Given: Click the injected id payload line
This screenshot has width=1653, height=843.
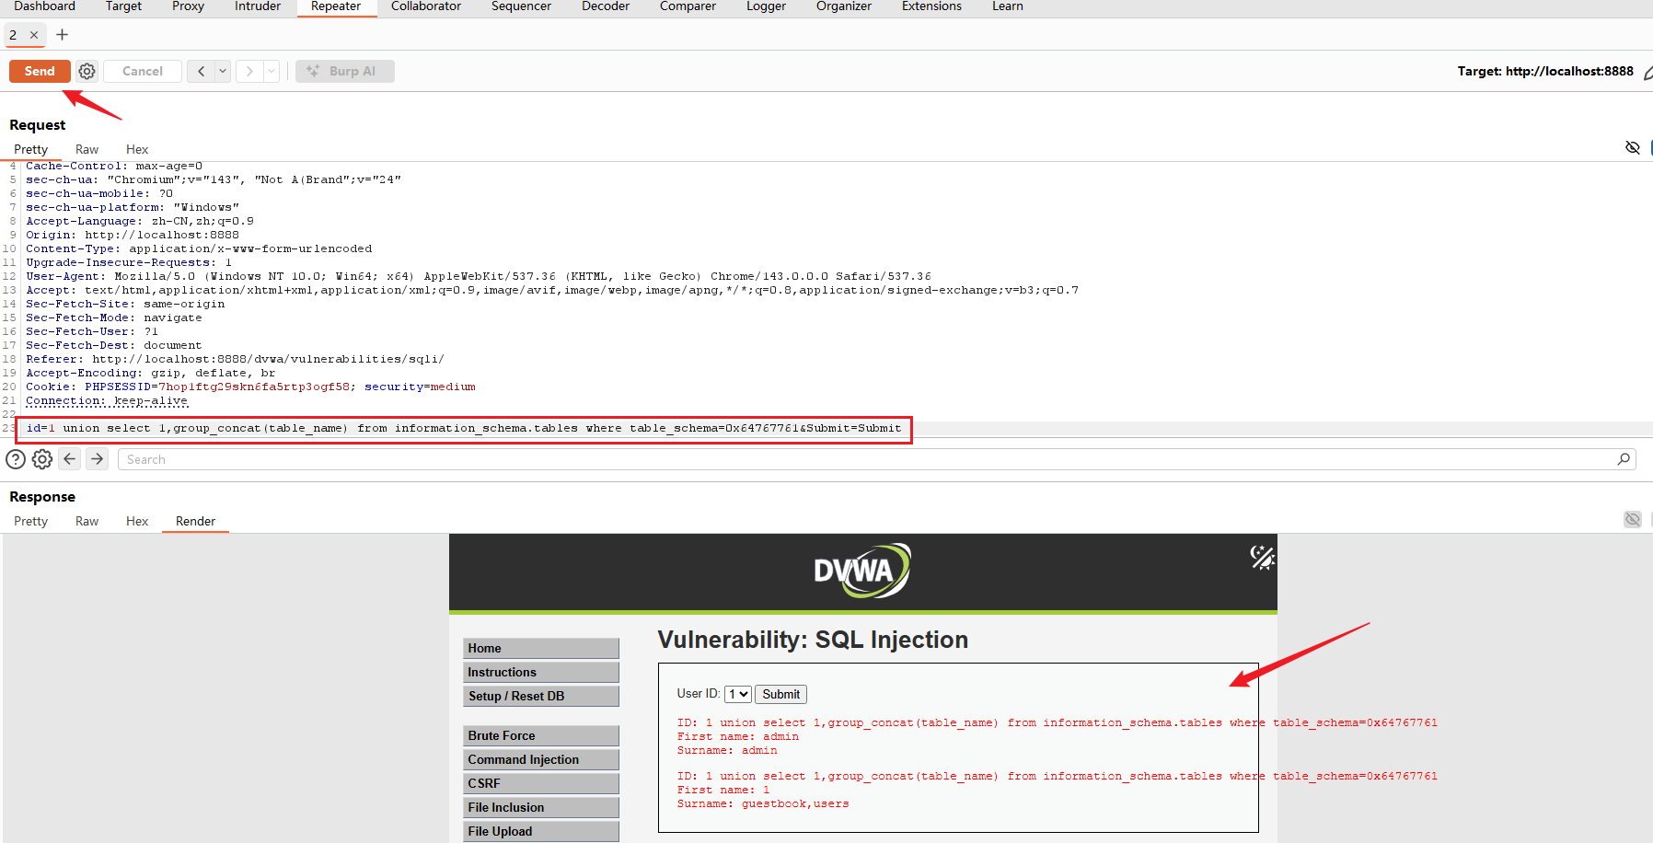Looking at the screenshot, I should point(464,428).
